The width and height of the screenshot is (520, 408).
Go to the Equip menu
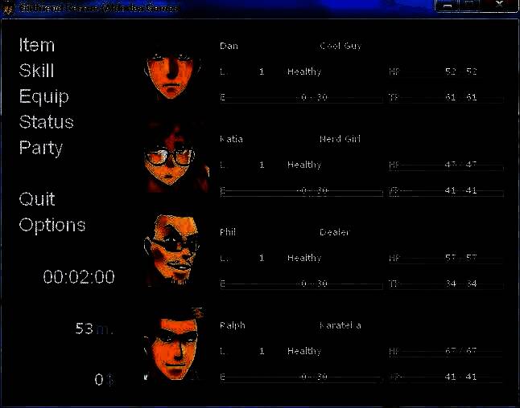44,96
